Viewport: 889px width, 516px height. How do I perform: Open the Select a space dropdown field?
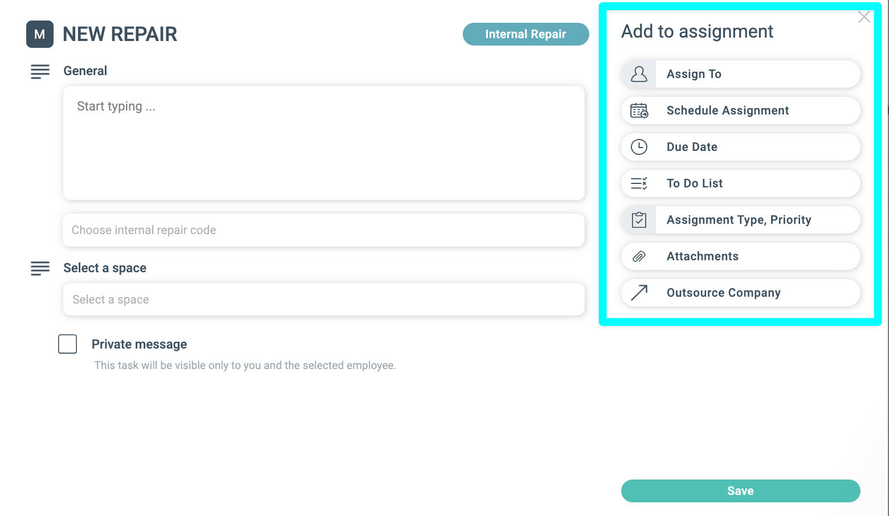[324, 300]
